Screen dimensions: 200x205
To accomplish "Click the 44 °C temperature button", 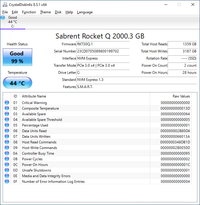I will click(x=17, y=83).
